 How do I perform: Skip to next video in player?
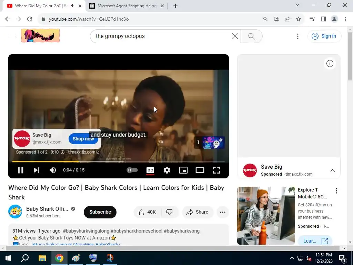(37, 170)
